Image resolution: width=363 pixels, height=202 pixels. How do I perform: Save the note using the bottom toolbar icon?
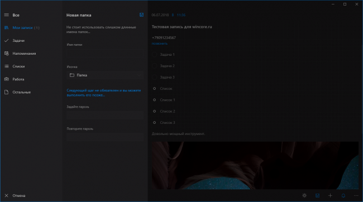pyautogui.click(x=317, y=195)
